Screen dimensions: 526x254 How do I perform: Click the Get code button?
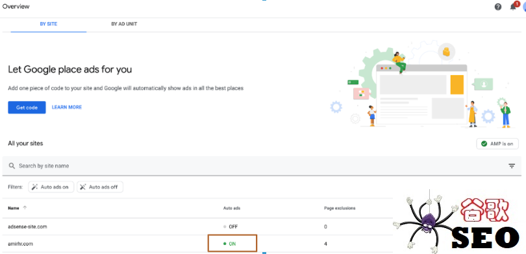[27, 108]
